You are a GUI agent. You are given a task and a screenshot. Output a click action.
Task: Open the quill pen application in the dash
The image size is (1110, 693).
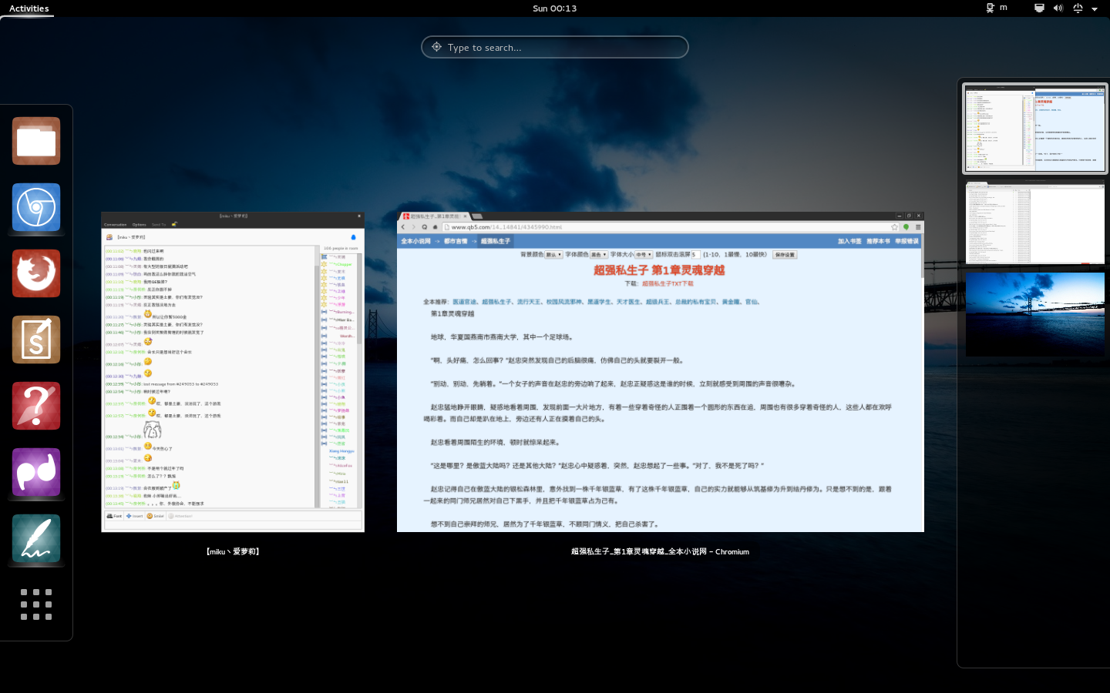(x=36, y=538)
